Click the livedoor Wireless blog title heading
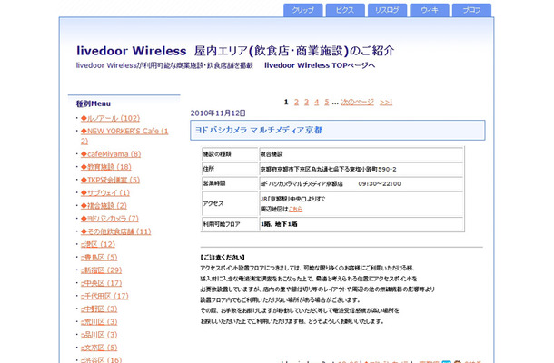554x363 pixels. (x=235, y=51)
